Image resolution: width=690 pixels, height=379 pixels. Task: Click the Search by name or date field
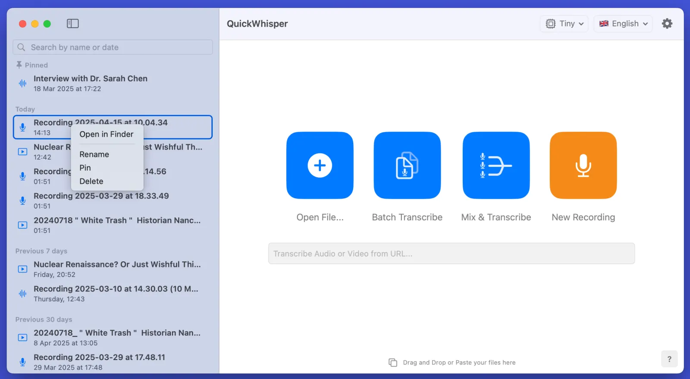113,47
